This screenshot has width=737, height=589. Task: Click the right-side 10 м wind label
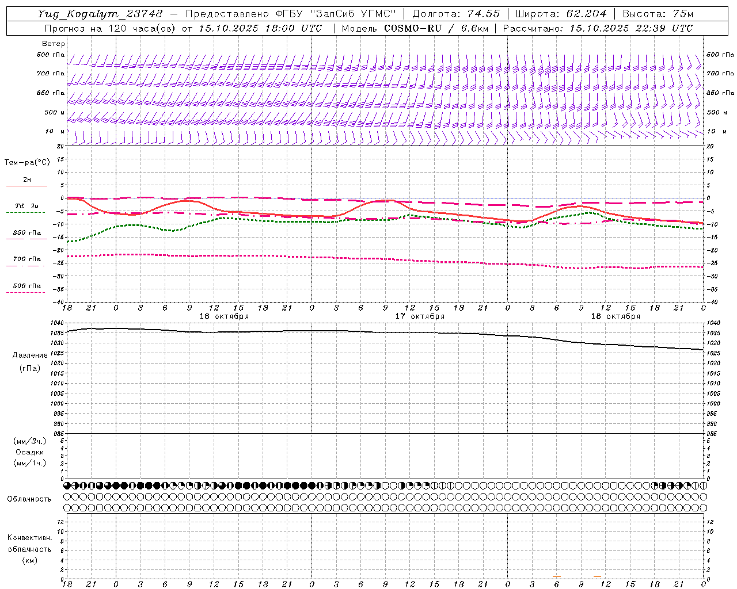point(717,131)
